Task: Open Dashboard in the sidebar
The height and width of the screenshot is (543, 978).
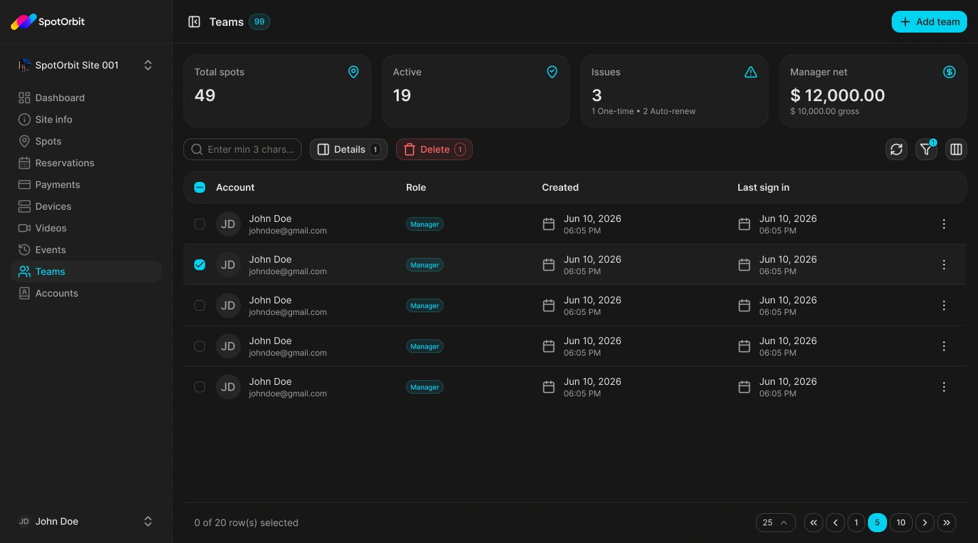Action: point(86,98)
